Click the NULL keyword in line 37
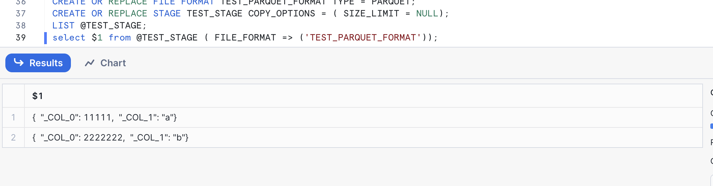The height and width of the screenshot is (186, 713). coord(427,13)
